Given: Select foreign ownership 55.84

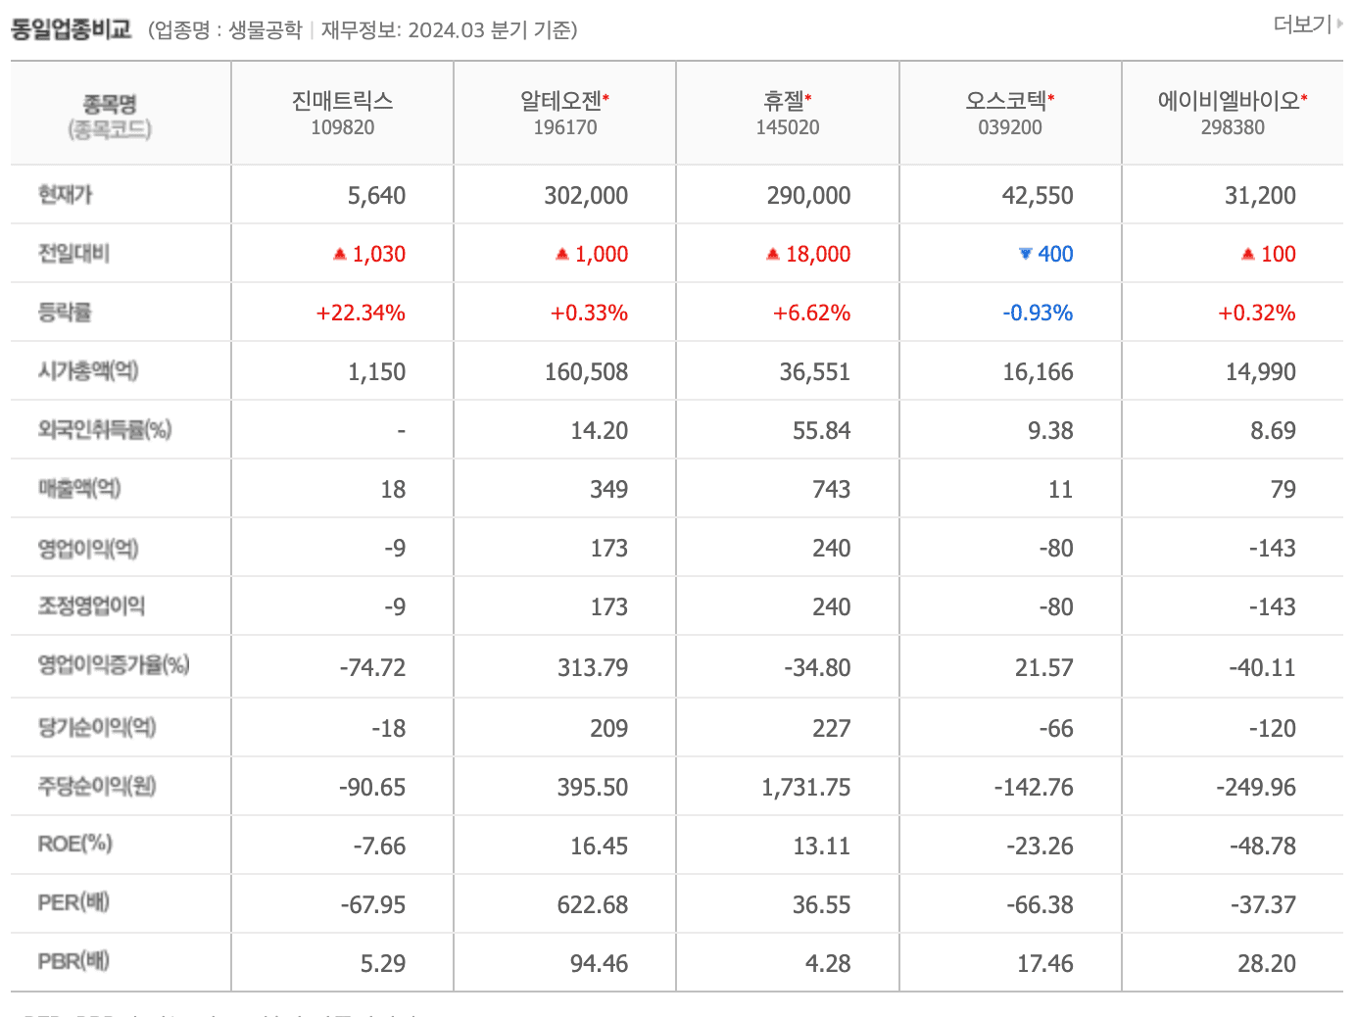Looking at the screenshot, I should click(821, 431).
